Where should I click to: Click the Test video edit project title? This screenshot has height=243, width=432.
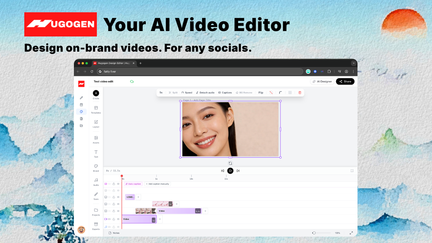(104, 81)
